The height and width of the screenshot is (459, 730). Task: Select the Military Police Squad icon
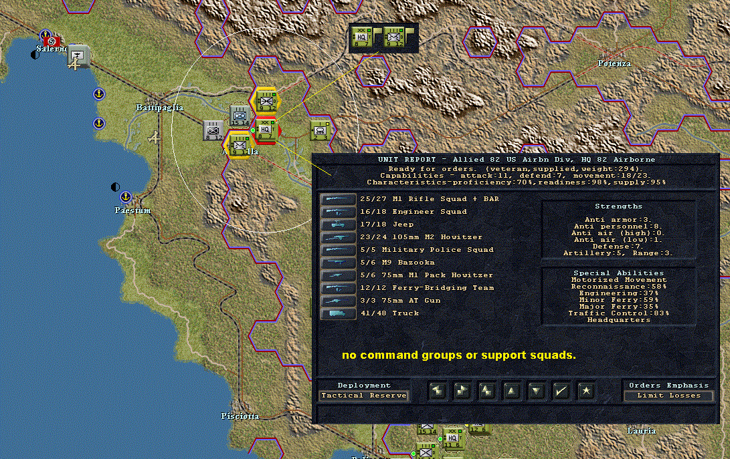339,250
